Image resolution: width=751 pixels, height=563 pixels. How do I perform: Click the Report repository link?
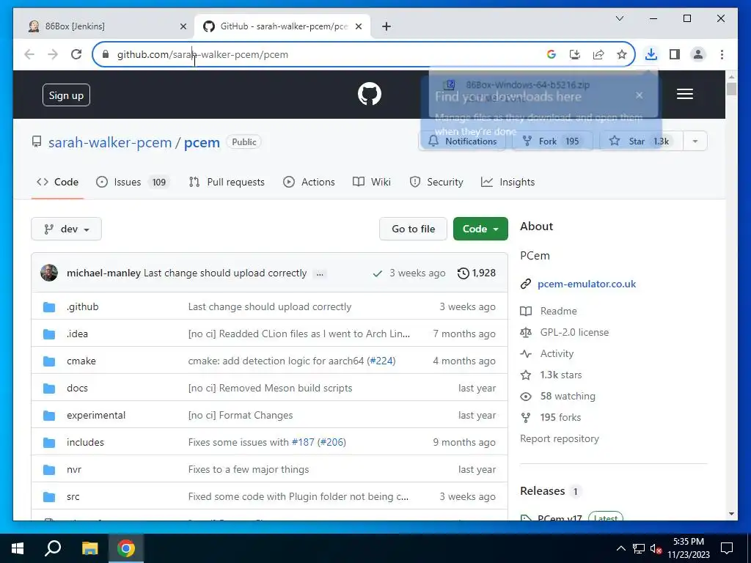click(560, 438)
